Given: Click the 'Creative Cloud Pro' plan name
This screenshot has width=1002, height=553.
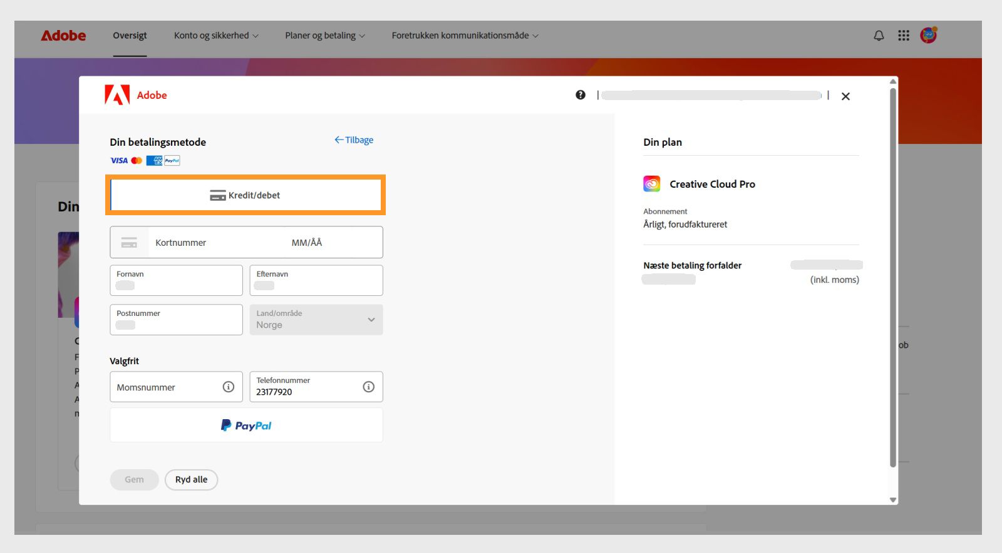Looking at the screenshot, I should 712,184.
